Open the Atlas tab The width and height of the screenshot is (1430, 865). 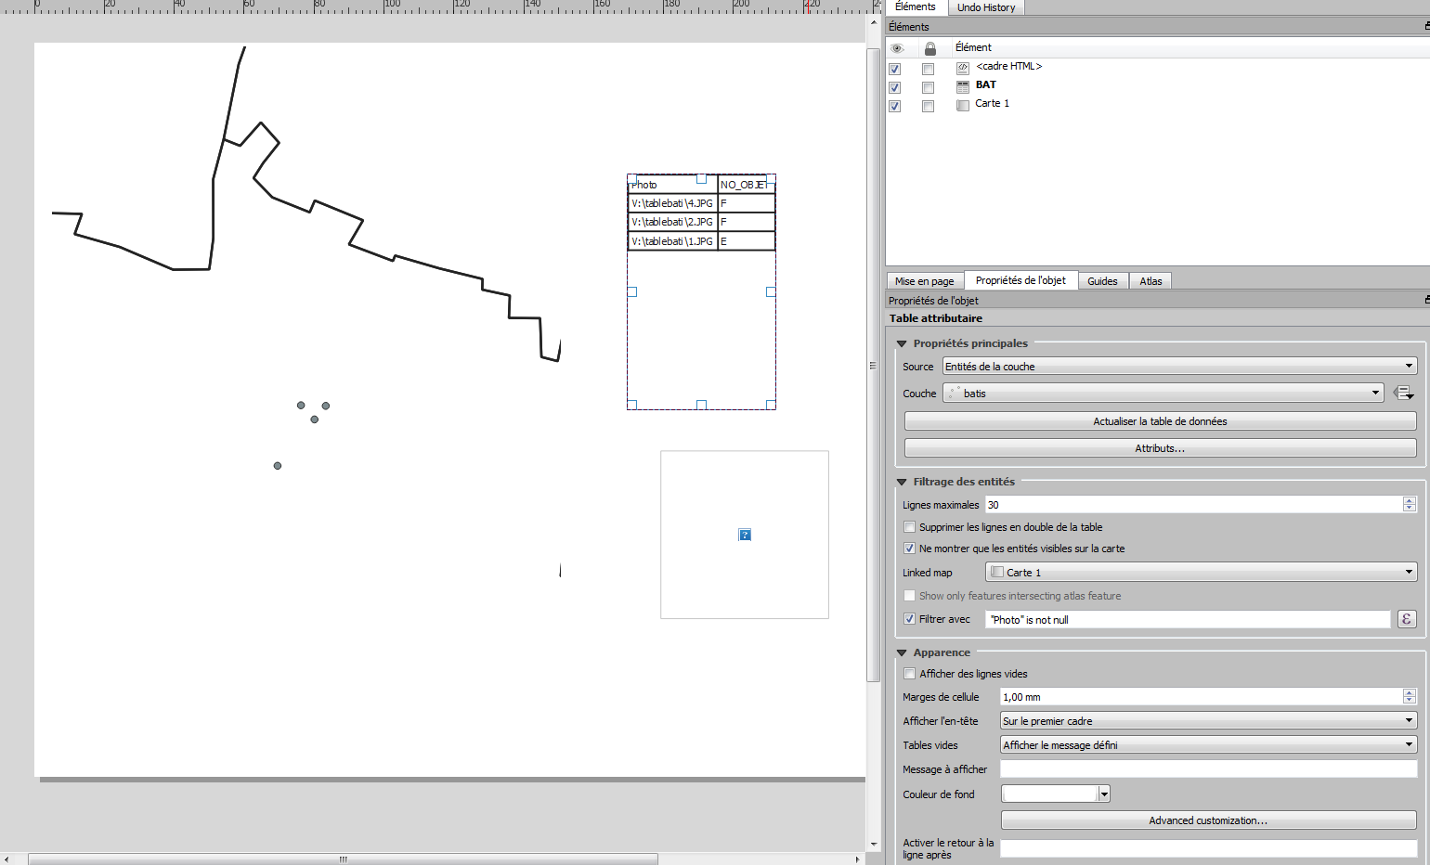tap(1151, 281)
